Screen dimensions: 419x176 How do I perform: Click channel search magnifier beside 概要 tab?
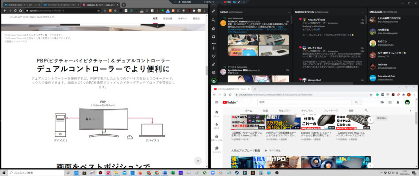click(x=366, y=110)
